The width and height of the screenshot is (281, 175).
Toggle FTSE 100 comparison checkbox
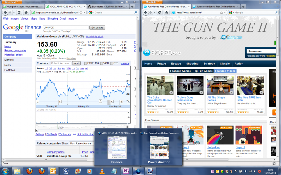(x=85, y=63)
